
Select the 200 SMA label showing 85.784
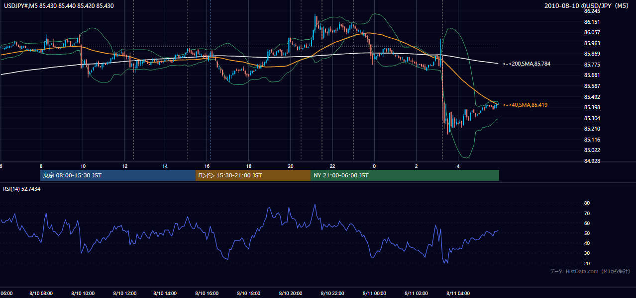click(x=526, y=64)
